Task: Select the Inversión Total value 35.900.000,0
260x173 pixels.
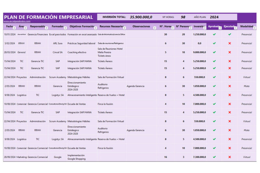Action: point(141,17)
